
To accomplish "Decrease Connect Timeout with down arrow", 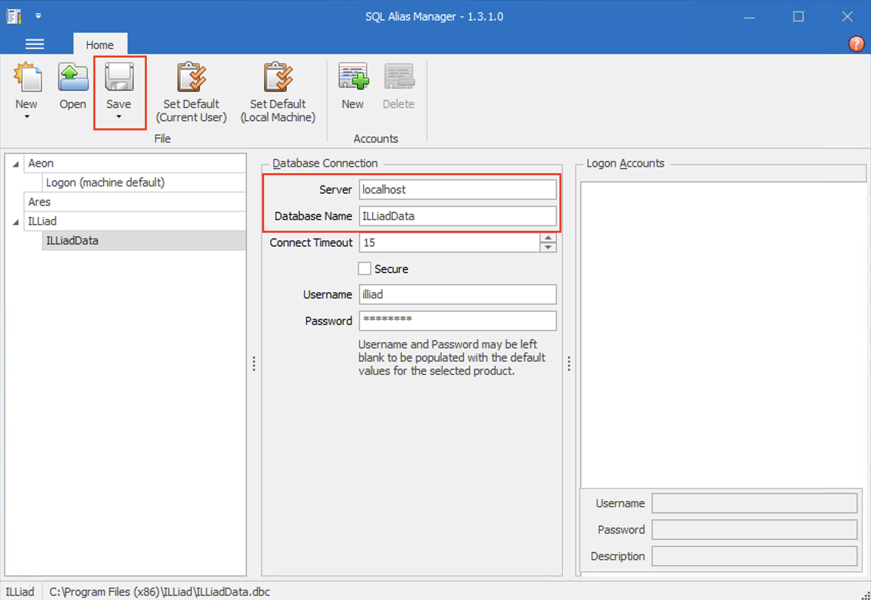I will (548, 248).
